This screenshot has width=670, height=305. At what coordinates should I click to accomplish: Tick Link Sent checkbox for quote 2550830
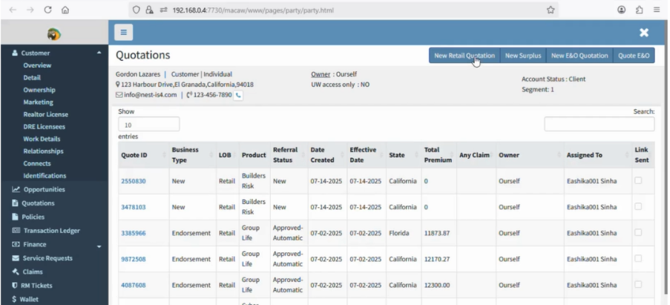click(x=638, y=181)
